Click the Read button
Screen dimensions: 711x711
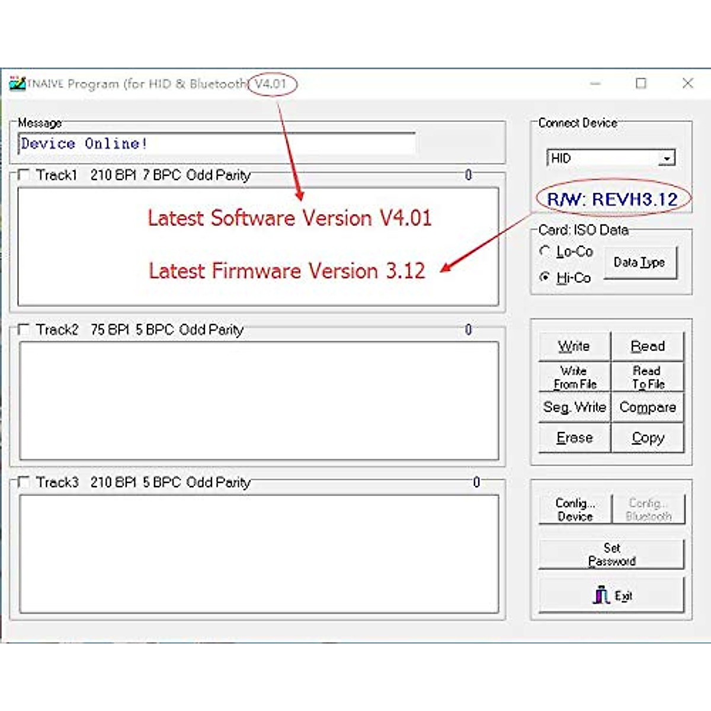(x=647, y=346)
